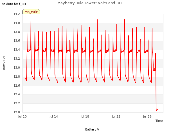180x135 pixels.
Task: Click the 13.6 y-axis tick label
Action: click(x=17, y=40)
